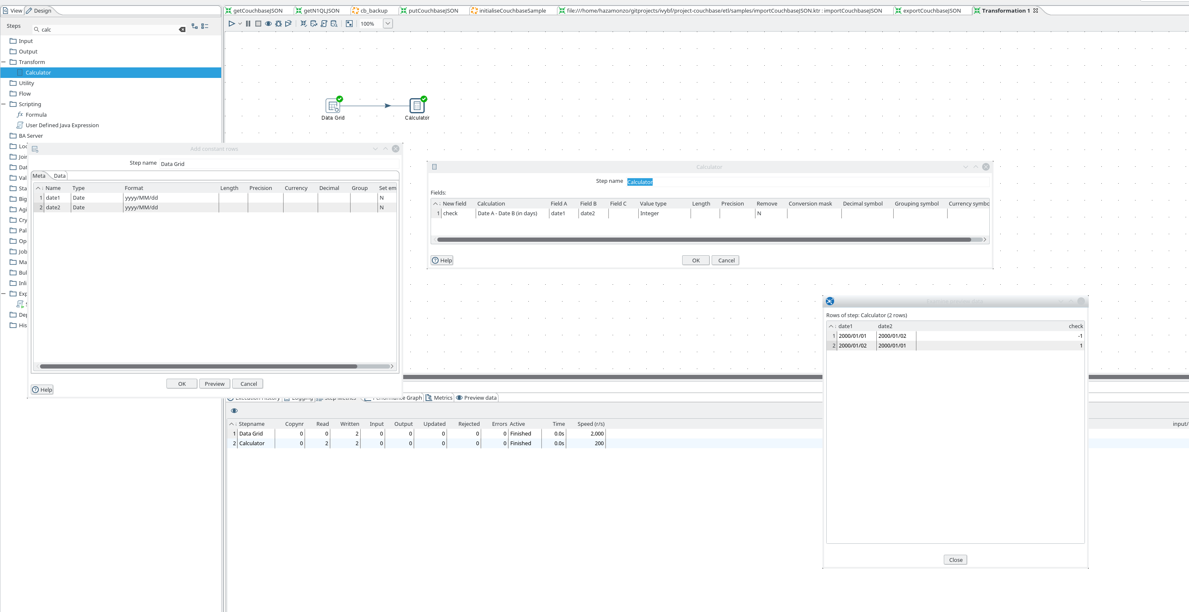Explore the database with the magnifier icon
This screenshot has width=1189, height=612.
pos(334,24)
